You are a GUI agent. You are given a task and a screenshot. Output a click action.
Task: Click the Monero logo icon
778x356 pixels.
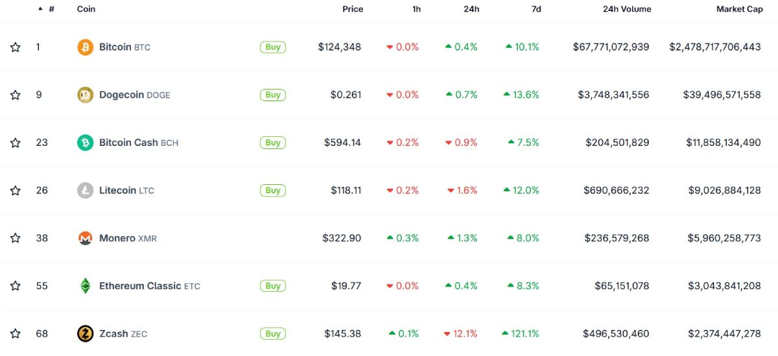tap(85, 238)
